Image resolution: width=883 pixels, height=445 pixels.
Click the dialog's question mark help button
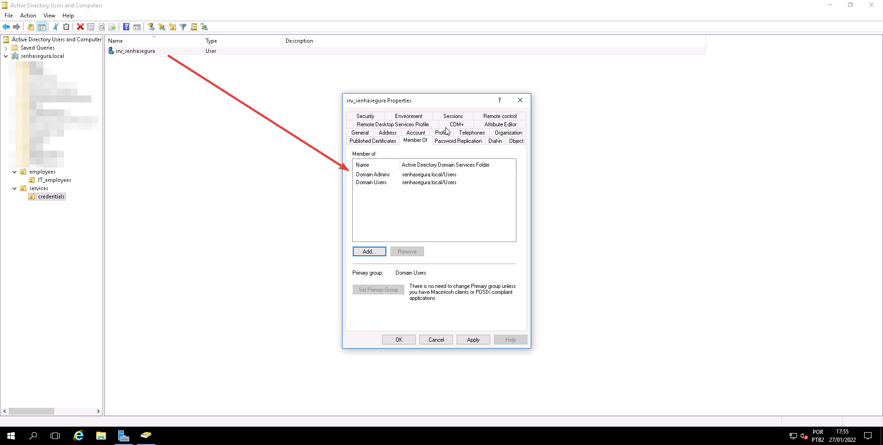[499, 100]
